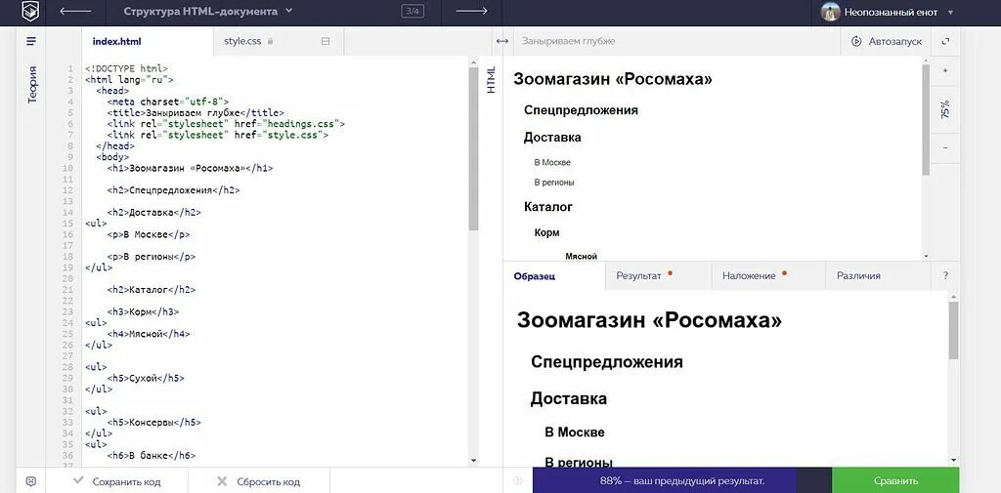Zoom in preview with plus button
The height and width of the screenshot is (493, 1001).
[945, 71]
